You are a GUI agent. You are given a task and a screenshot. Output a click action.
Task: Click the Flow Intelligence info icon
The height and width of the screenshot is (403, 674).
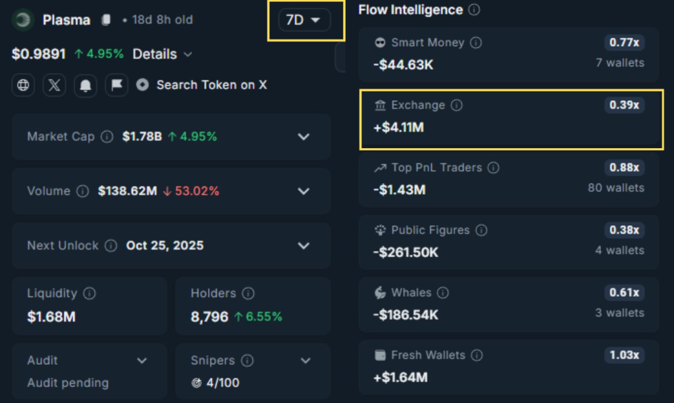tap(473, 11)
